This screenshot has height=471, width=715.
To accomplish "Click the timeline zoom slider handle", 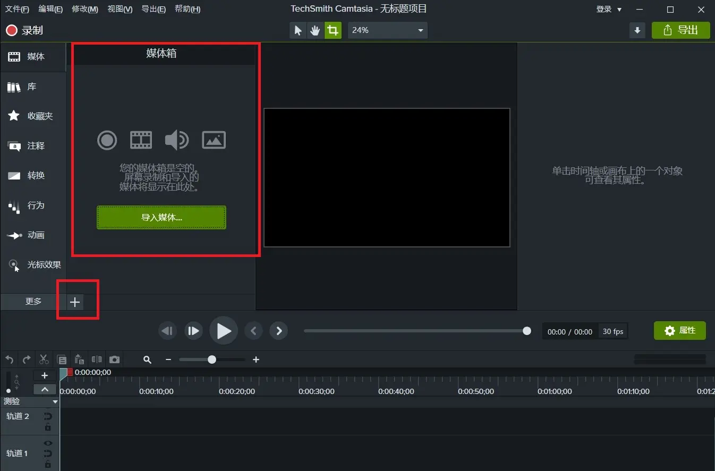I will pyautogui.click(x=212, y=359).
